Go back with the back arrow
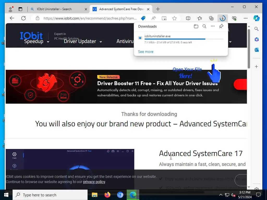Viewport: 267px width, 200px height. (12, 18)
